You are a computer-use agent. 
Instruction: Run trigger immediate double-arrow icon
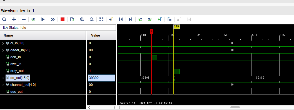coord(53,19)
